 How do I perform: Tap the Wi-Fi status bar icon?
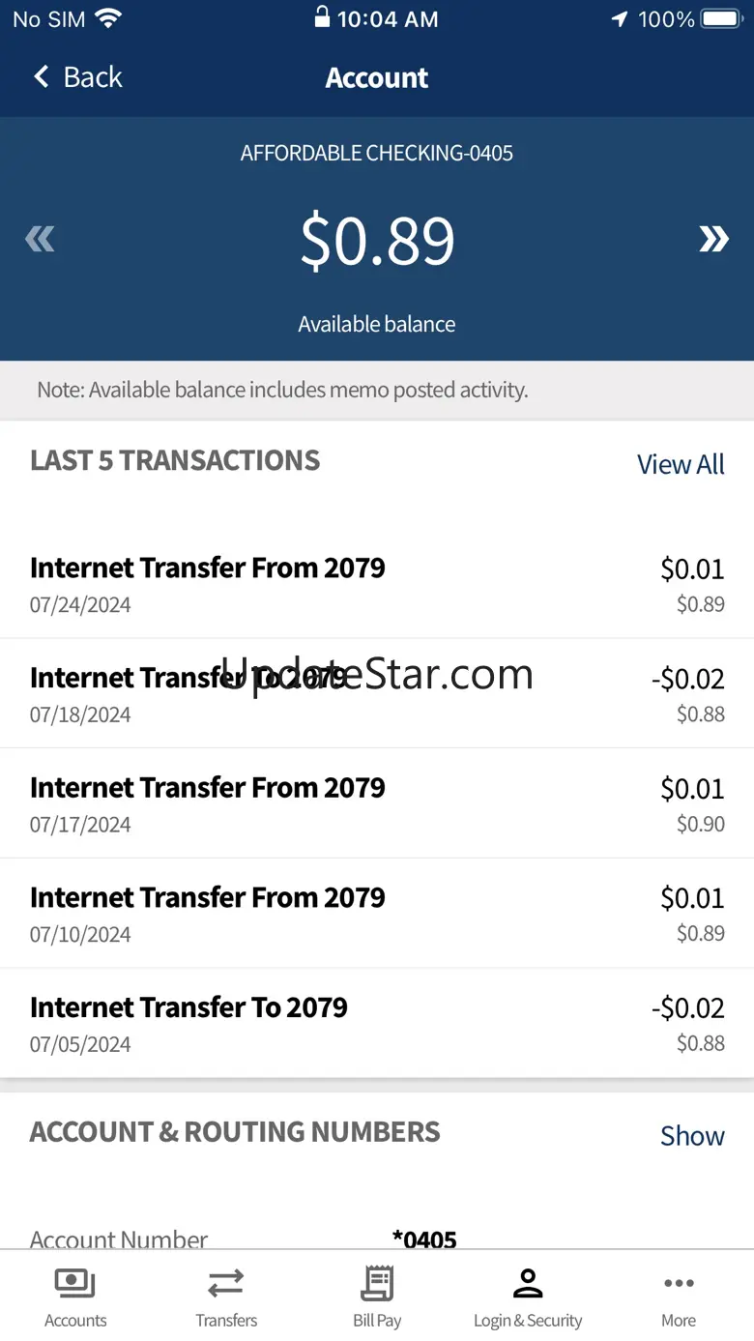(108, 18)
